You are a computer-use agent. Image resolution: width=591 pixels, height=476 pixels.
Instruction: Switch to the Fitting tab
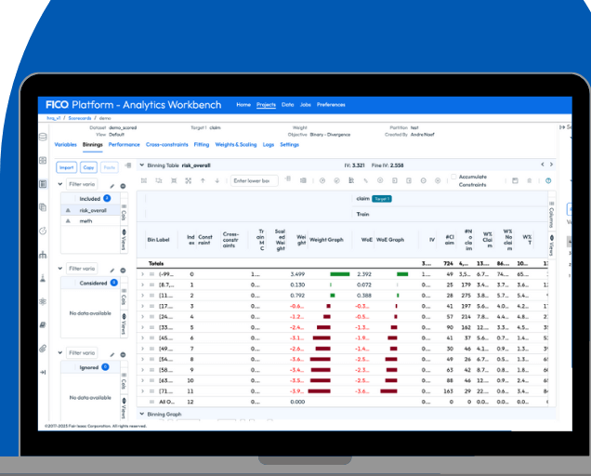(x=202, y=144)
